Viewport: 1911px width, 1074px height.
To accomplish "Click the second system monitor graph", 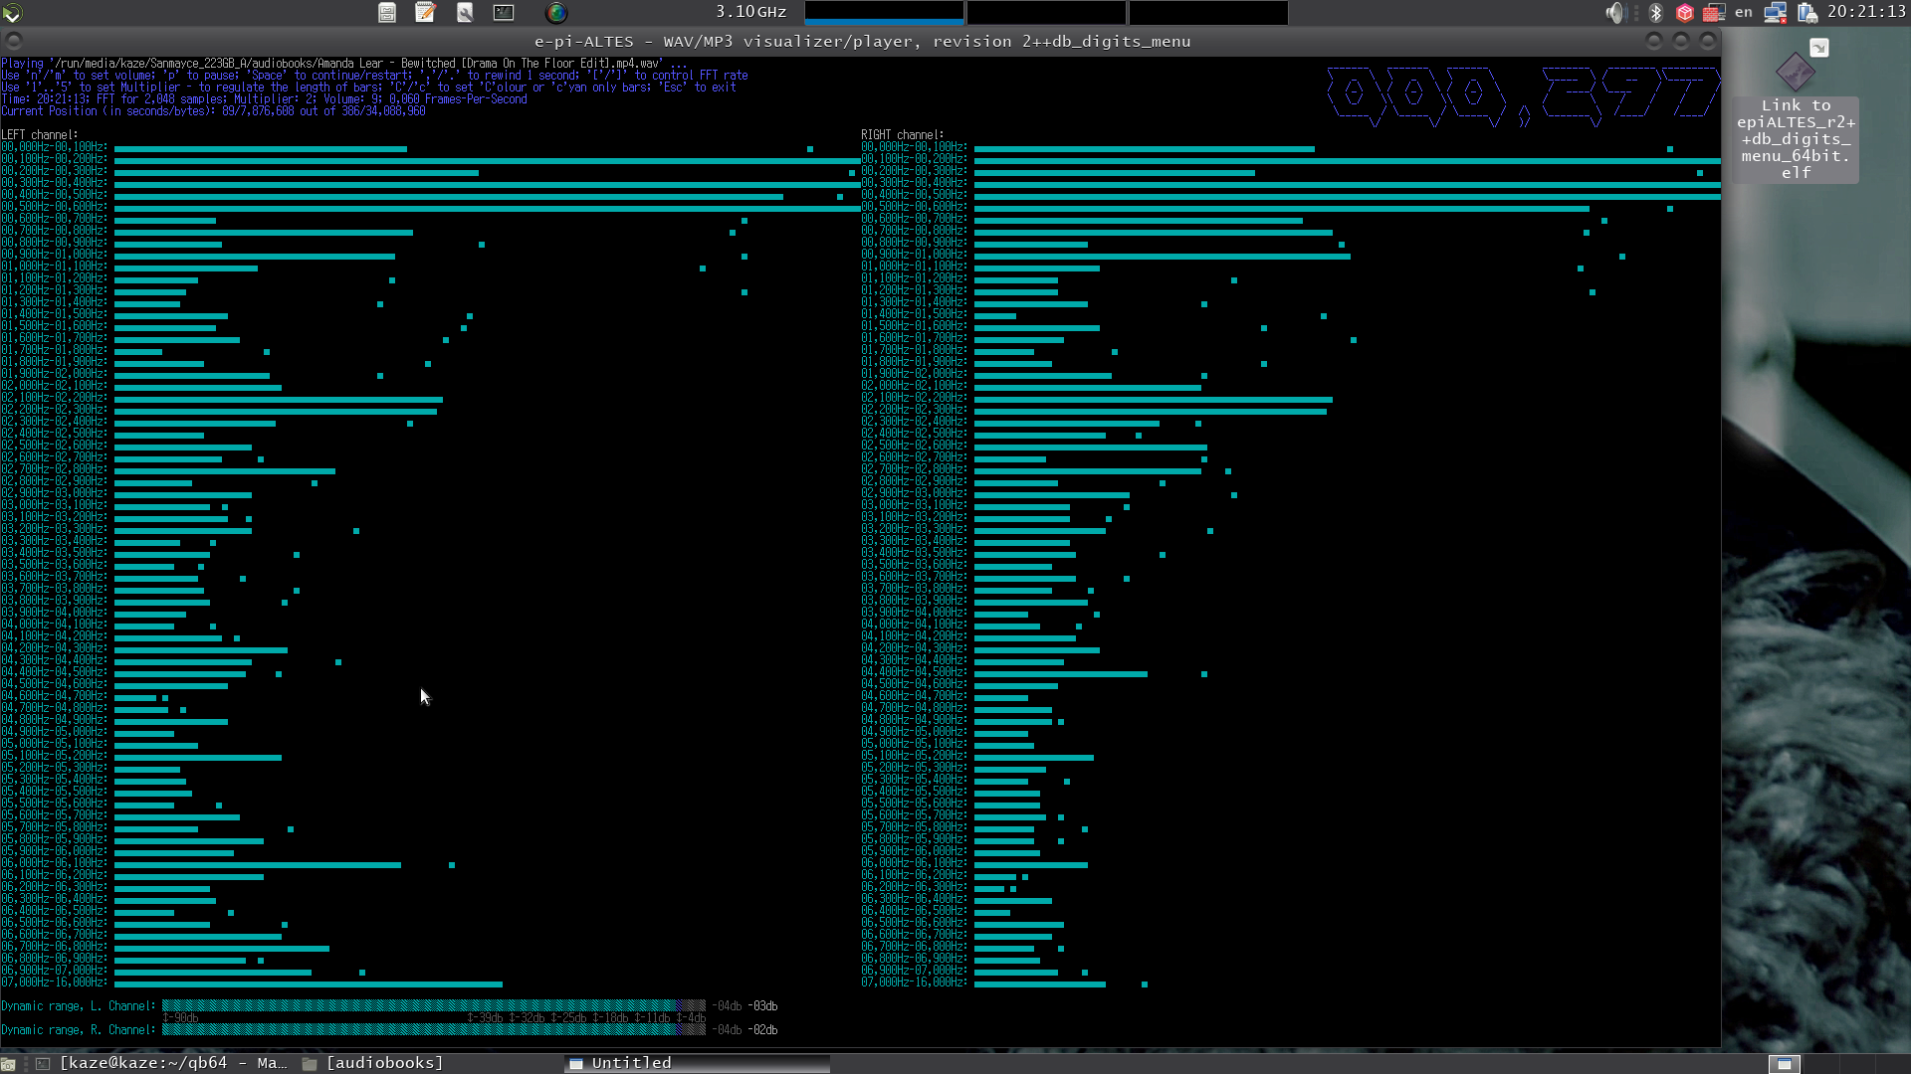I will click(x=1046, y=13).
